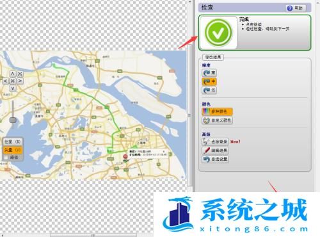Click the green checkmark to finish review
The width and height of the screenshot is (320, 237).
tap(218, 33)
